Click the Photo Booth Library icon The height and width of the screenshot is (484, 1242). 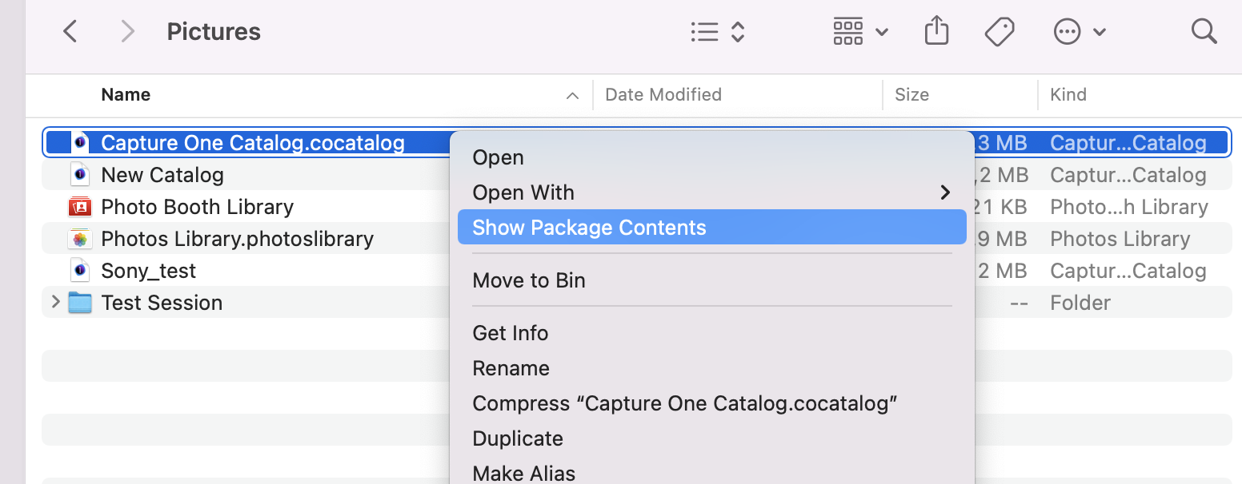tap(79, 207)
